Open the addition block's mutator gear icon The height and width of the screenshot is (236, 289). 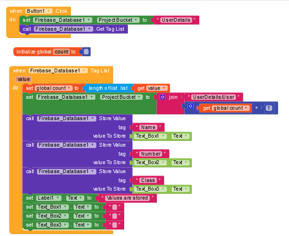click(x=190, y=106)
